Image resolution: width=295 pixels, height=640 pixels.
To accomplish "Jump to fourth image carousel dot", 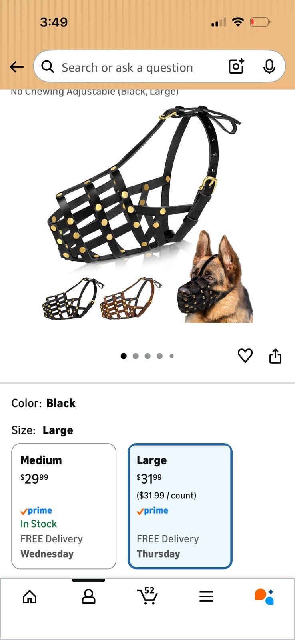I will [159, 356].
